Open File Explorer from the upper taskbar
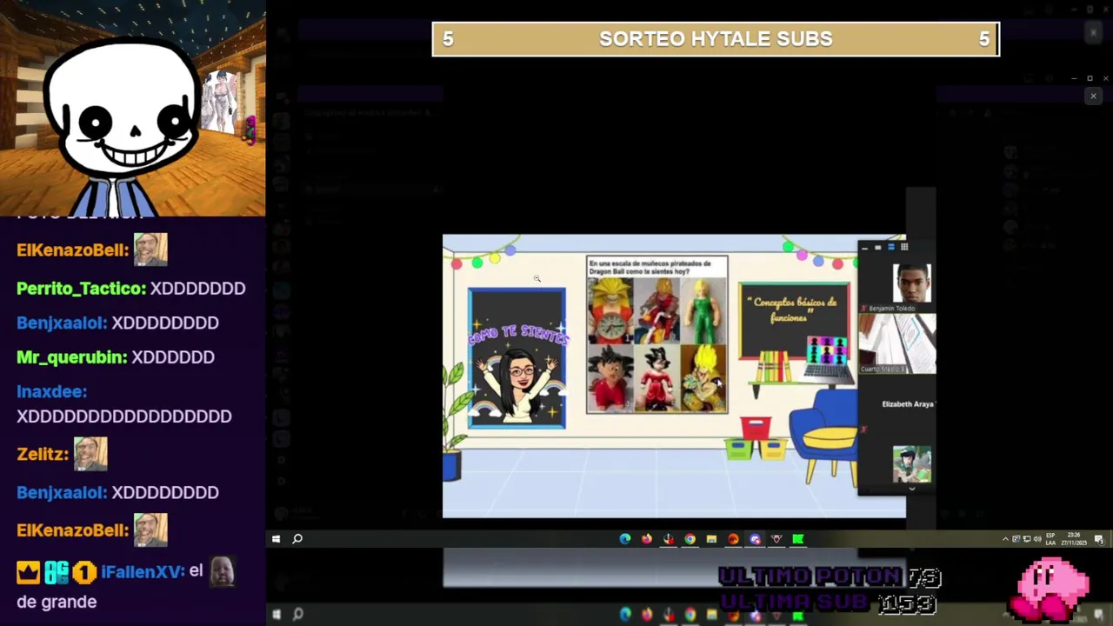This screenshot has width=1113, height=626. [711, 539]
